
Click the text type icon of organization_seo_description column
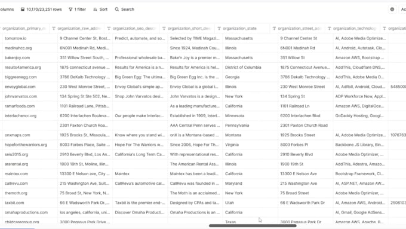point(109,29)
